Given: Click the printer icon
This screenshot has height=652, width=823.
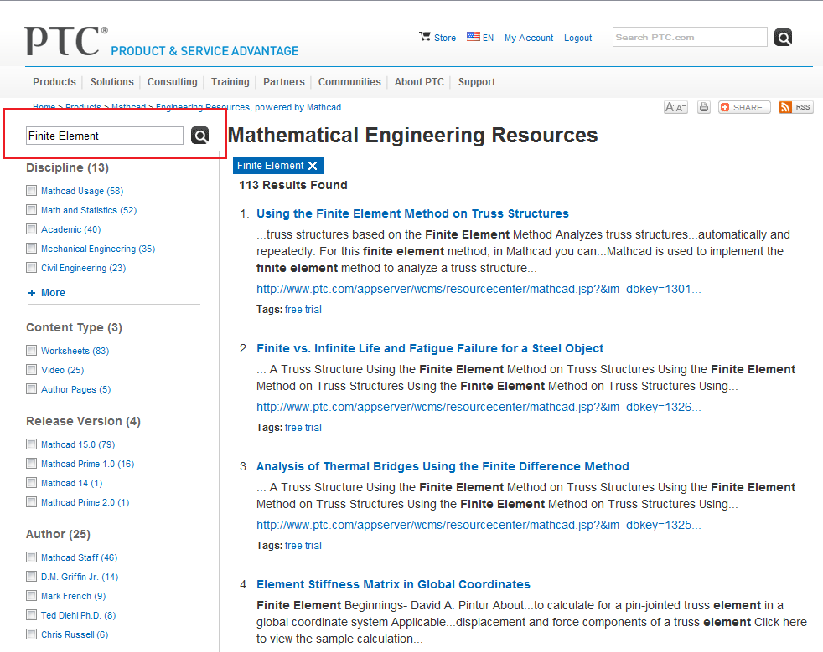Looking at the screenshot, I should click(x=704, y=107).
